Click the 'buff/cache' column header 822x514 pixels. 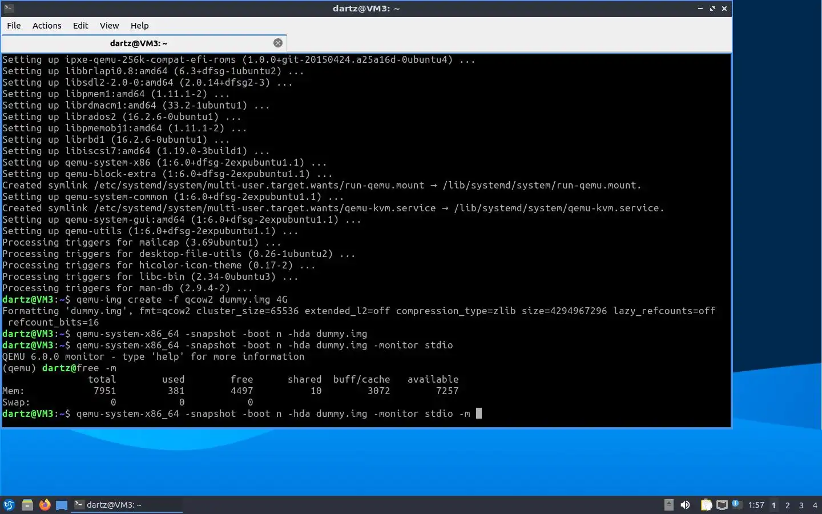[361, 379]
